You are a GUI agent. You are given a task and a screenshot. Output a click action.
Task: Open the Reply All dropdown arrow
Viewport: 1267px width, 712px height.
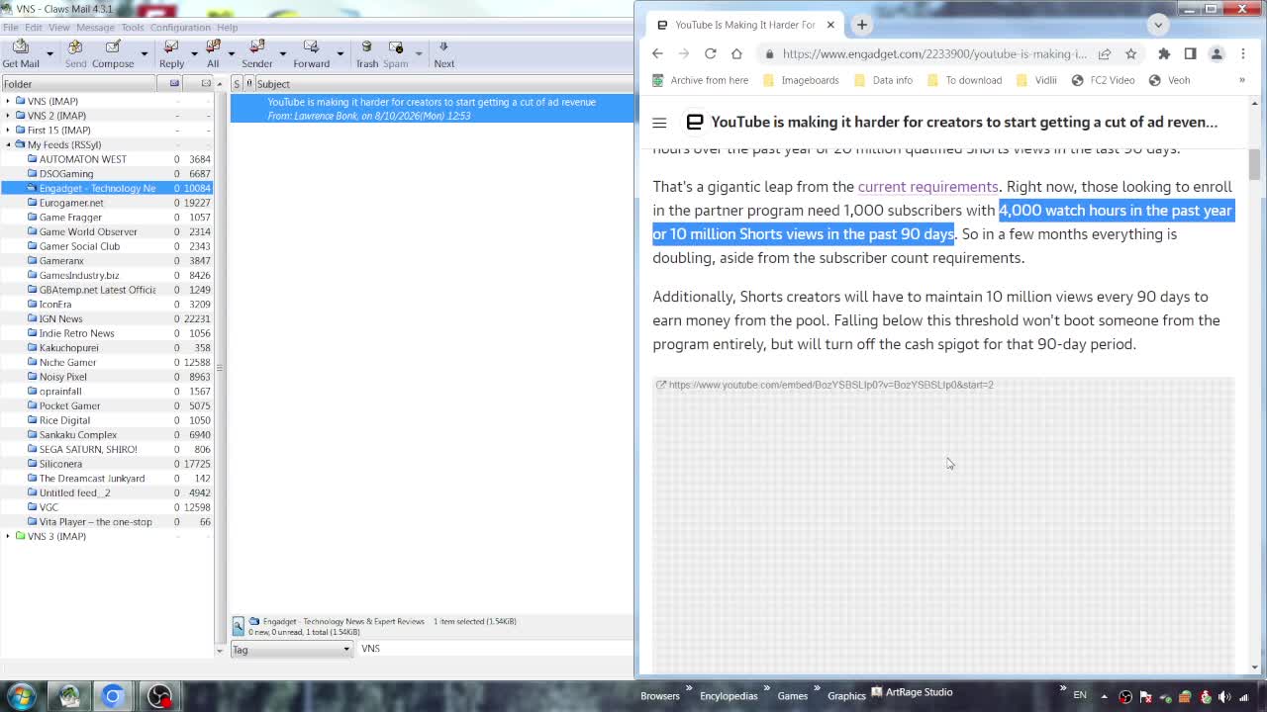tap(232, 53)
